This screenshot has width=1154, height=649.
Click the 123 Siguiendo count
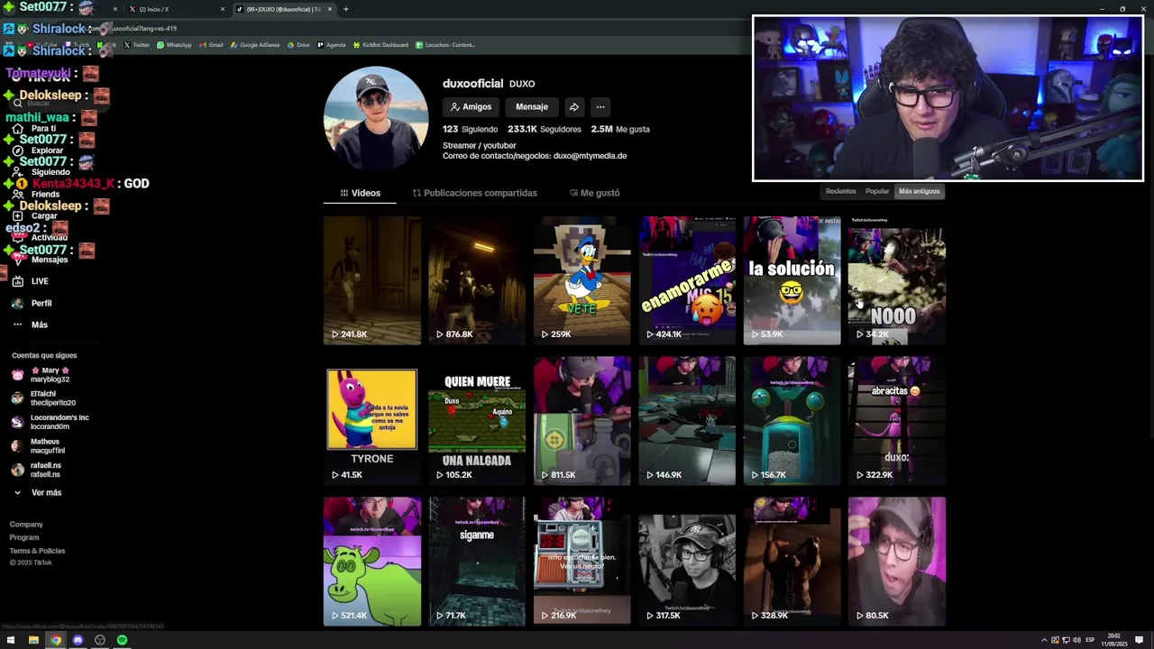[470, 129]
